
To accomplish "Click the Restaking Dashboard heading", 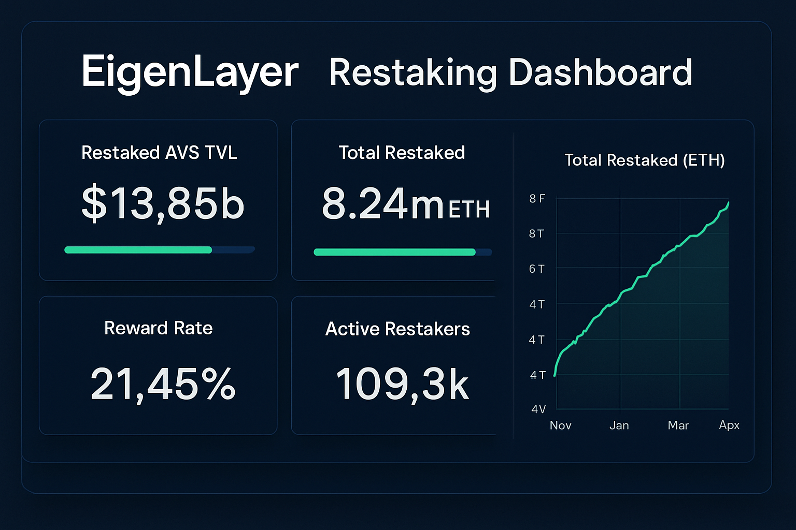I will [510, 72].
